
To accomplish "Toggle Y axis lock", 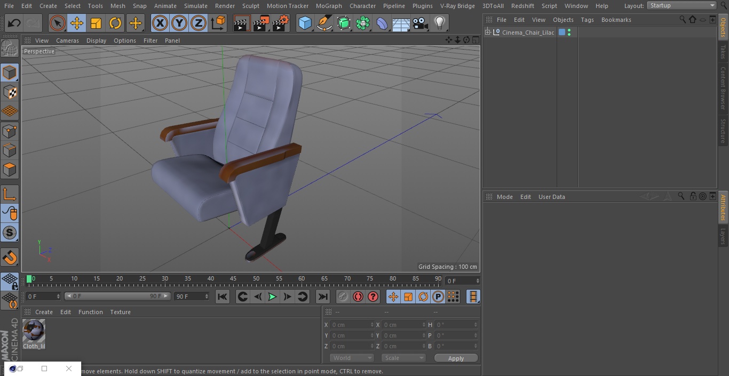I will (x=179, y=23).
